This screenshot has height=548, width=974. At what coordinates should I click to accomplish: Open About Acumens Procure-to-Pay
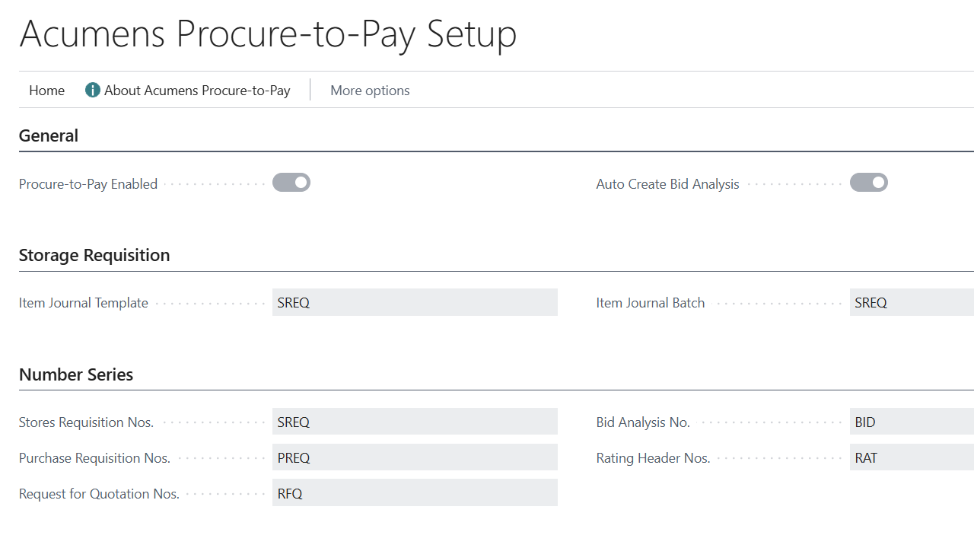197,90
